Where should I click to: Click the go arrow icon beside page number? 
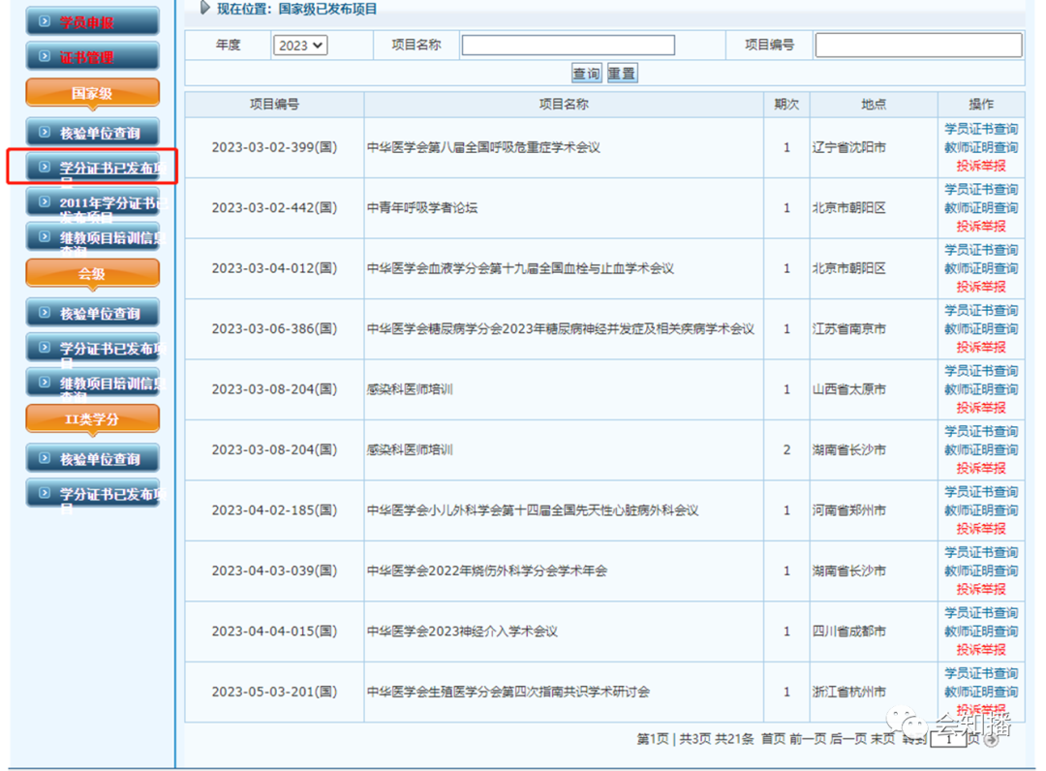[x=990, y=740]
